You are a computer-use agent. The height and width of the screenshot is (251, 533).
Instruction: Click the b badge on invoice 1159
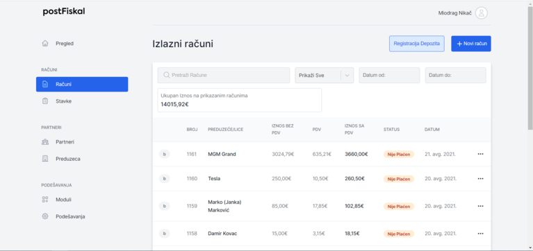pyautogui.click(x=165, y=206)
